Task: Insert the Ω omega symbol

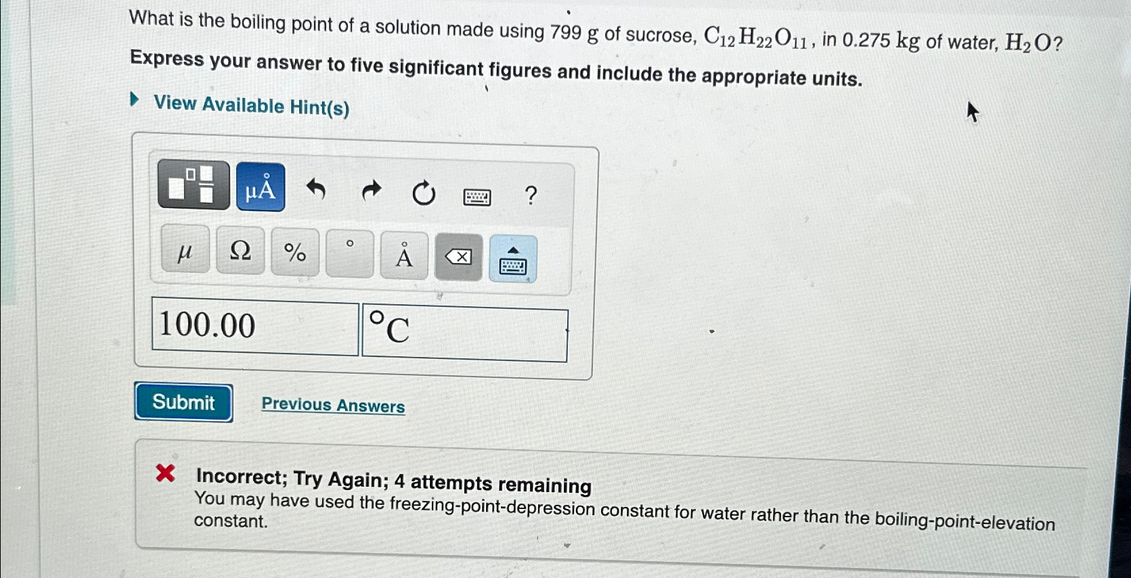Action: pos(240,252)
